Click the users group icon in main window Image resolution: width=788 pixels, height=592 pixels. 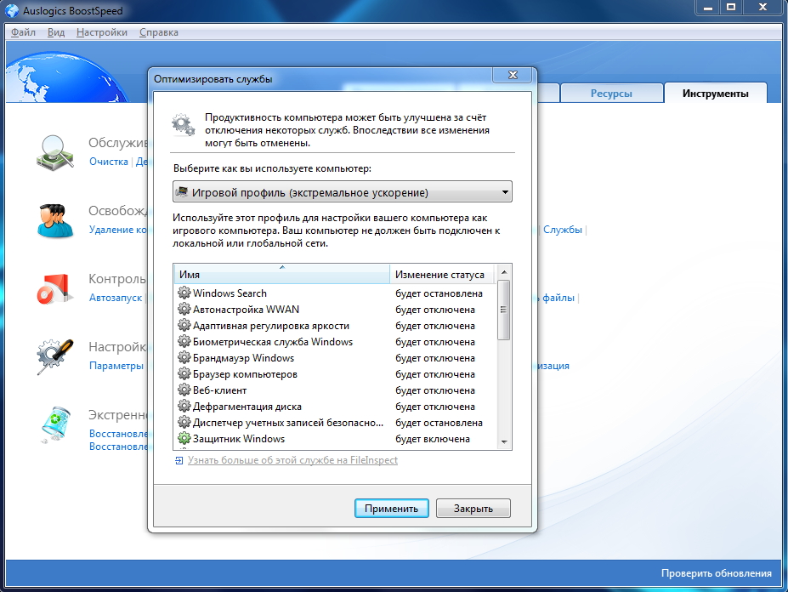54,221
